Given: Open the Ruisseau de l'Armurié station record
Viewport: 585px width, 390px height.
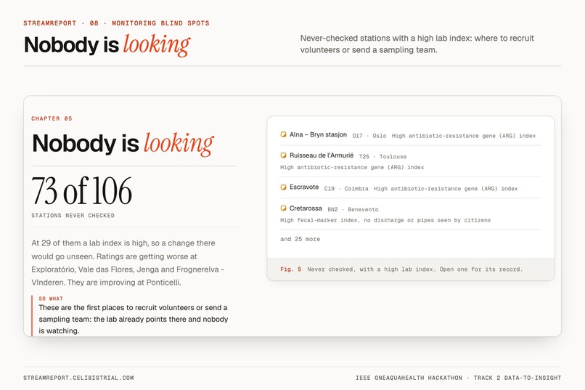Looking at the screenshot, I should click(x=411, y=161).
